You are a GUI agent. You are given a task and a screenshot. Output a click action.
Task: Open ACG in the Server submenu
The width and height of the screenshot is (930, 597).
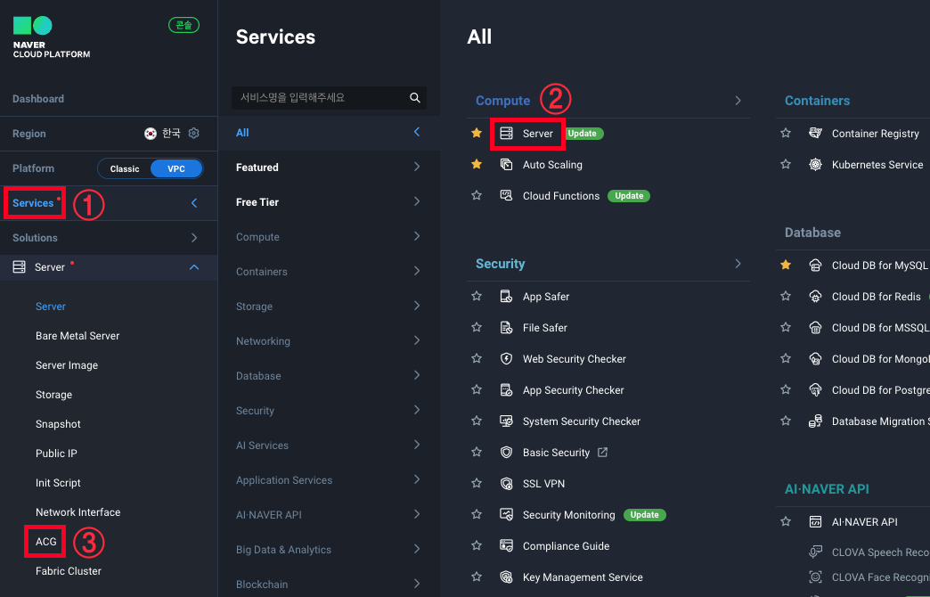point(45,541)
